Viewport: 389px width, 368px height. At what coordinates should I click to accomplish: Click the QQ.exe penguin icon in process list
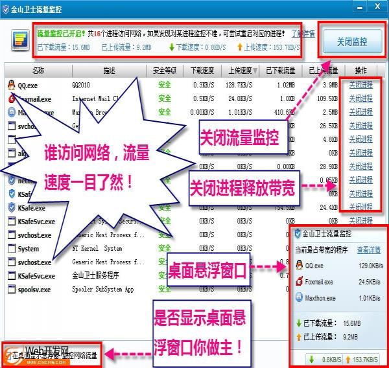[x=11, y=85]
